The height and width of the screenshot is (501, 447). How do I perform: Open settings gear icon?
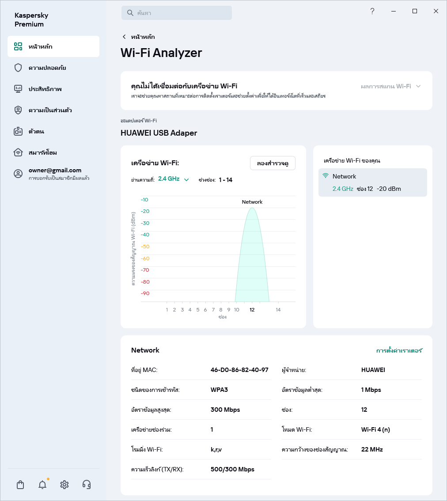(64, 485)
